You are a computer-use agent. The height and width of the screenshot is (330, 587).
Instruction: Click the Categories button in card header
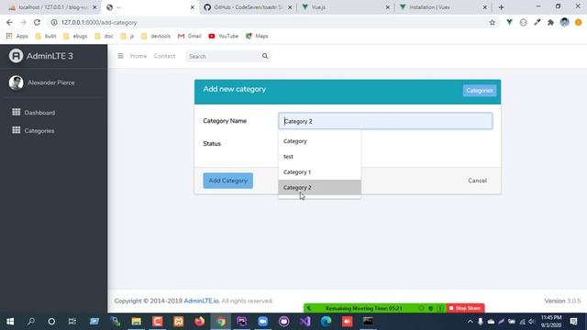point(480,91)
